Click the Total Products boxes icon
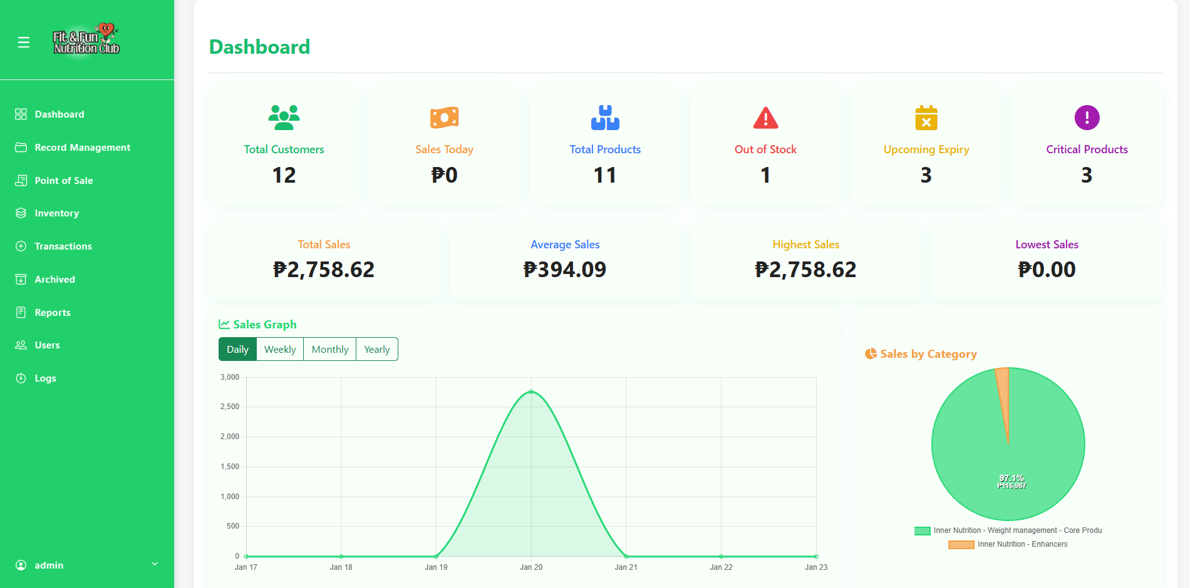The width and height of the screenshot is (1190, 588). pos(604,118)
